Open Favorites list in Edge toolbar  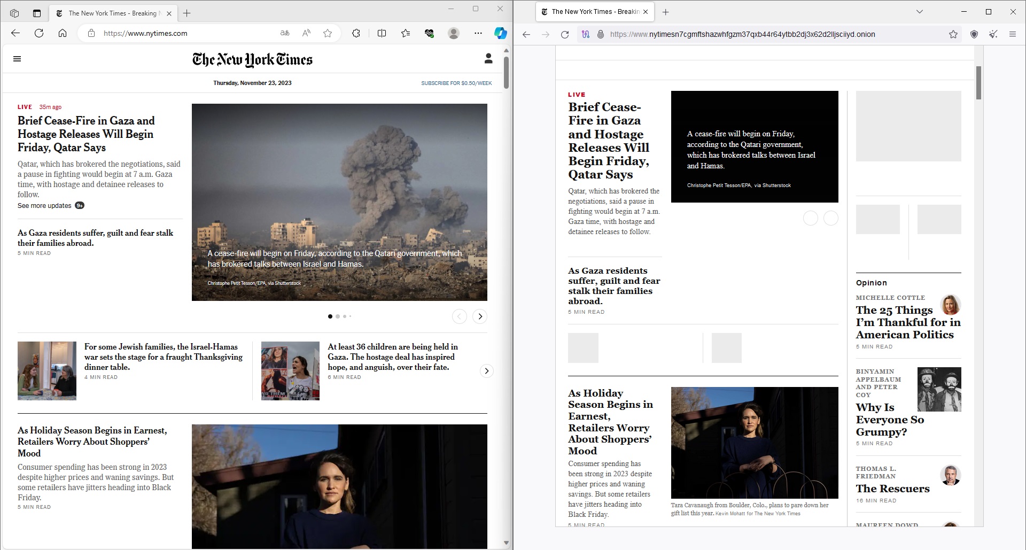(x=406, y=33)
